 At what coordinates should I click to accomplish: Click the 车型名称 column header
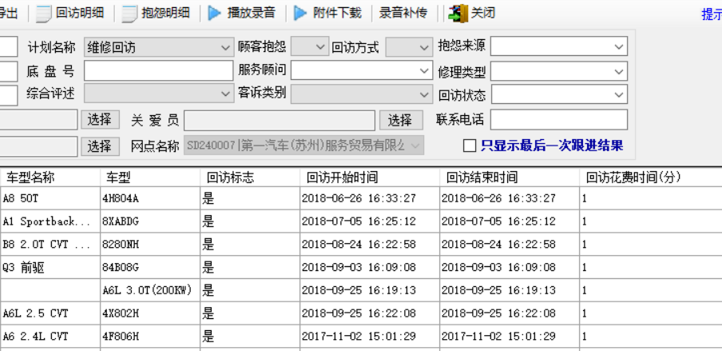tap(32, 177)
